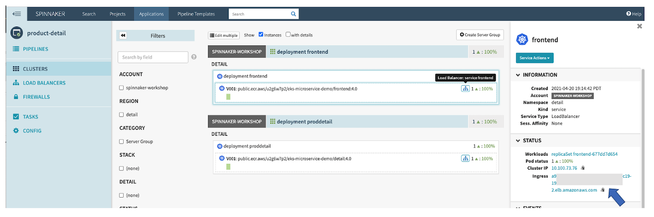The height and width of the screenshot is (217, 654).
Task: Click the search magnifier icon
Action: [x=293, y=14]
